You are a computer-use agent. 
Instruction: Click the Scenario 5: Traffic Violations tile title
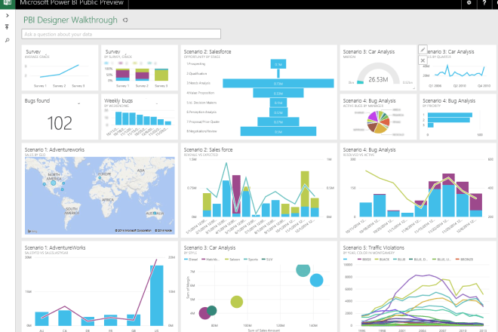(x=373, y=247)
